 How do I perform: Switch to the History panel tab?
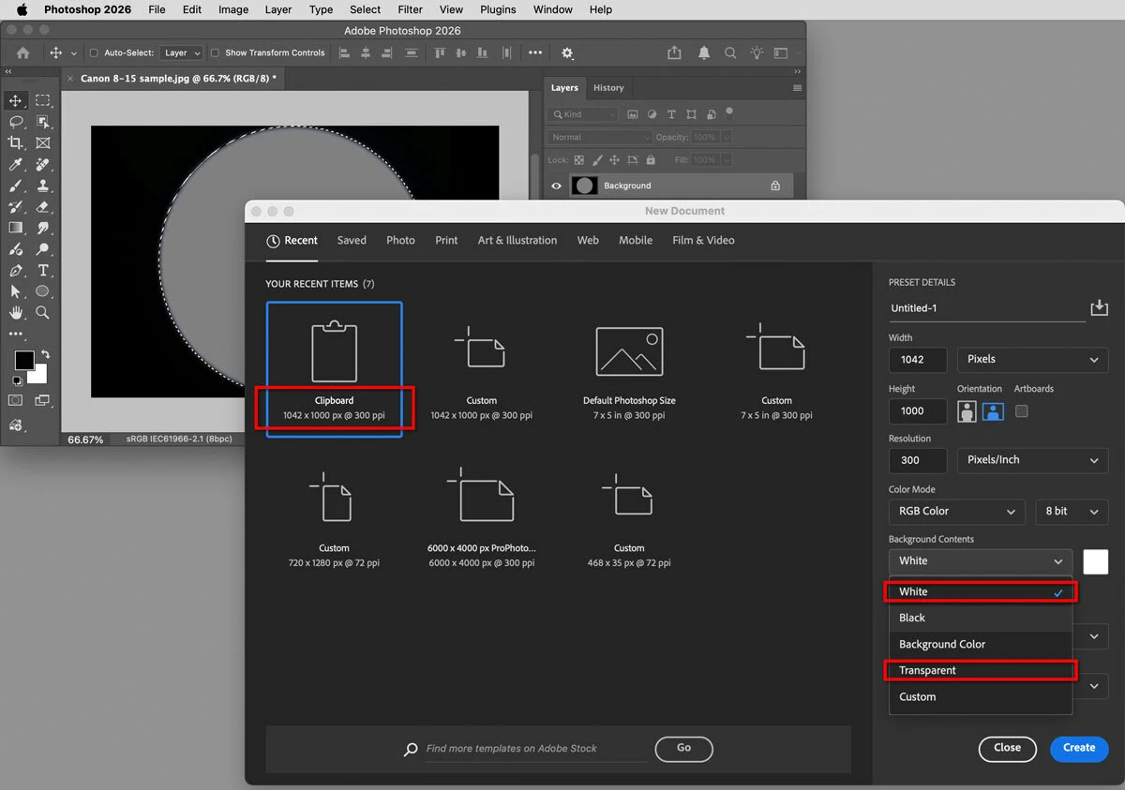[x=608, y=88]
